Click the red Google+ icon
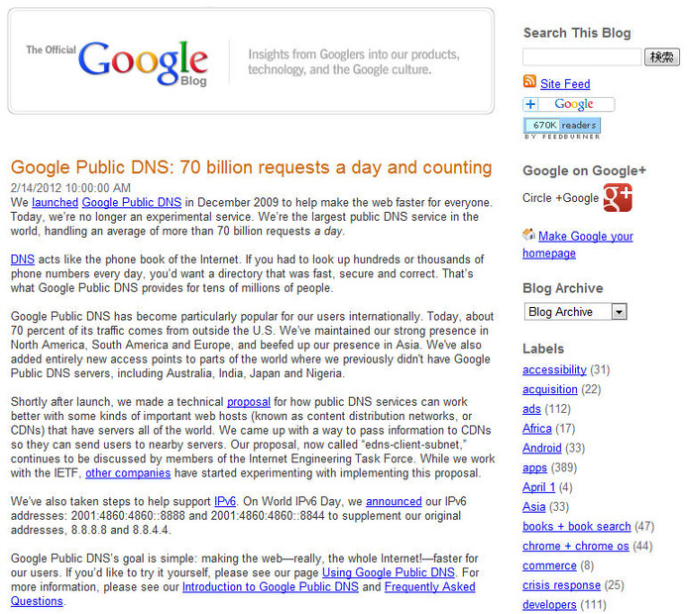 pyautogui.click(x=618, y=197)
